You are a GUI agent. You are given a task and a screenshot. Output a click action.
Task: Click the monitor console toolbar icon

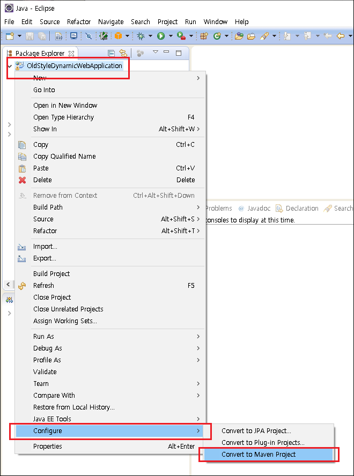click(x=73, y=36)
